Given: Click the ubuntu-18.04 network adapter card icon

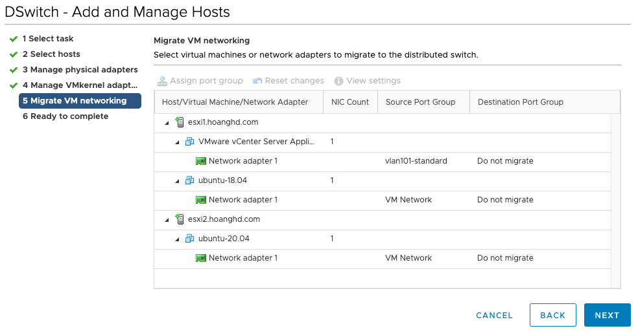Looking at the screenshot, I should 201,200.
